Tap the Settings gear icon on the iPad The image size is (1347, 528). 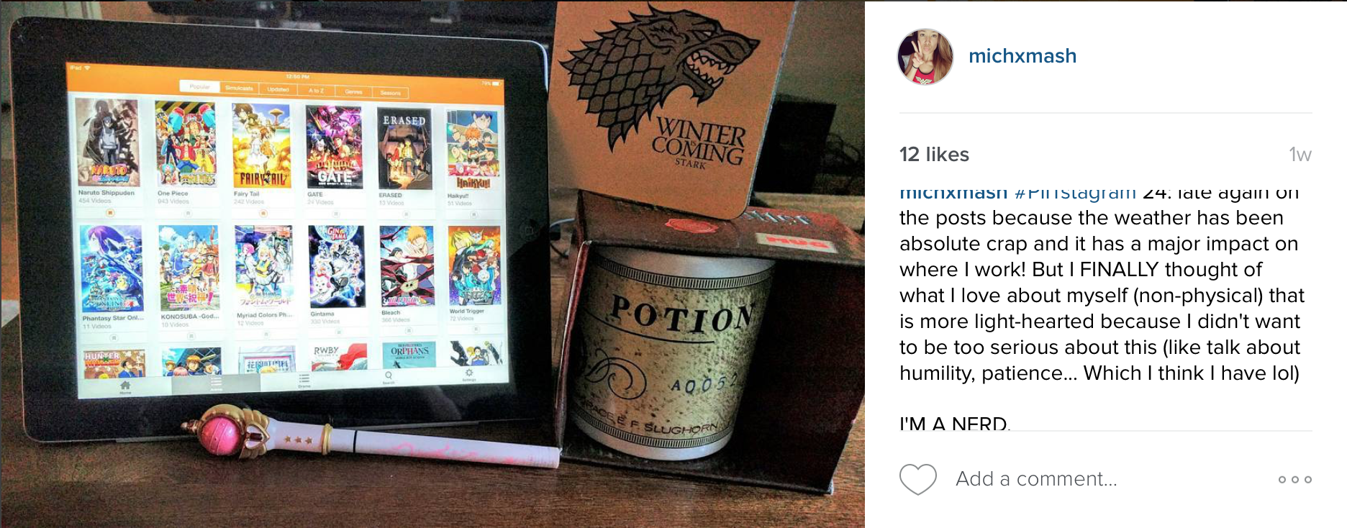click(468, 373)
